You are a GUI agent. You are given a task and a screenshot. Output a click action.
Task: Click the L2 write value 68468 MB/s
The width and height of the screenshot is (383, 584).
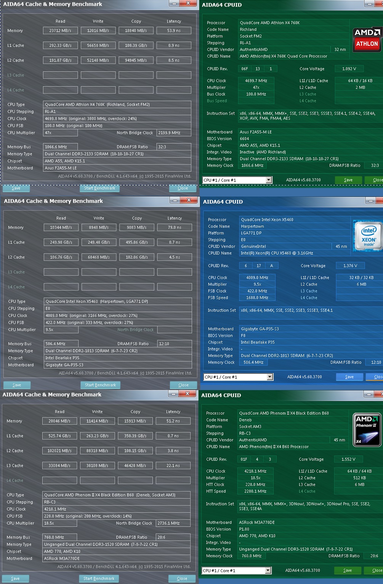click(99, 257)
